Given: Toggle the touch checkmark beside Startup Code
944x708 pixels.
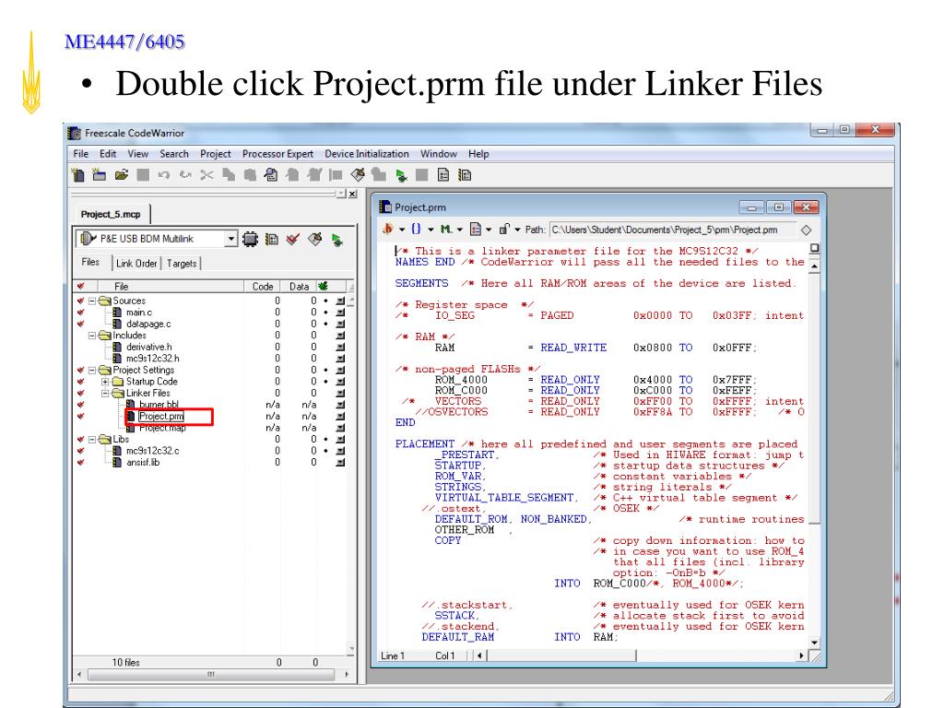Looking at the screenshot, I should pos(81,382).
